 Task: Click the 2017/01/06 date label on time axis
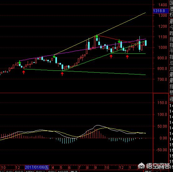pyautogui.click(x=37, y=167)
